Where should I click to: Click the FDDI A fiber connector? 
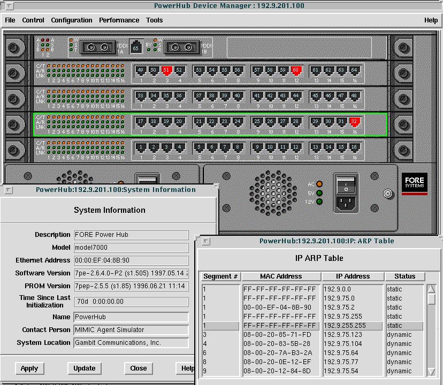tap(98, 47)
